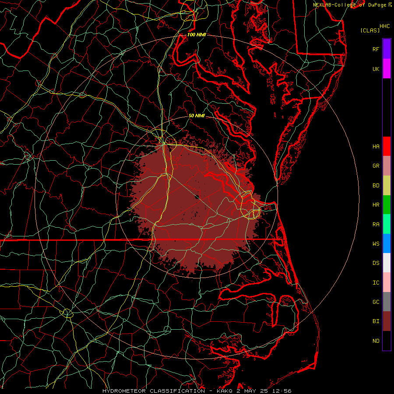Screen dimensions: 394x394
Task: Click the [CLAS] legend unit label
Action: (x=370, y=31)
